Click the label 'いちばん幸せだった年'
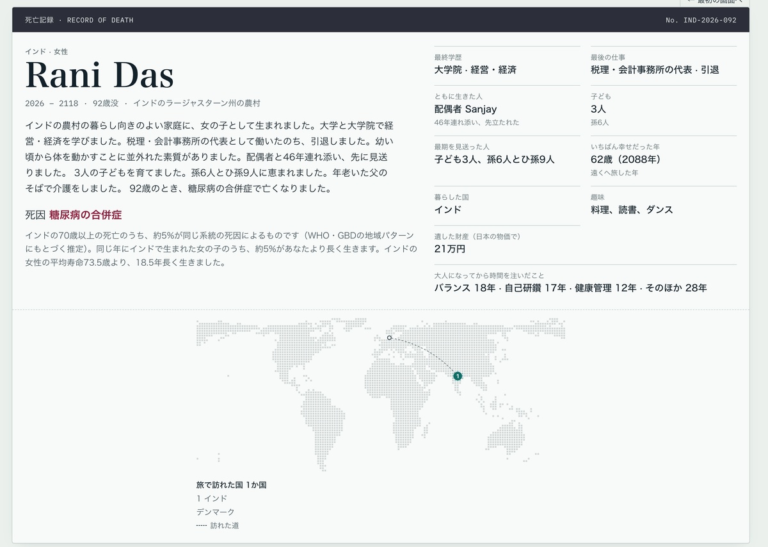Screen dimensions: 768x547 click(625, 147)
